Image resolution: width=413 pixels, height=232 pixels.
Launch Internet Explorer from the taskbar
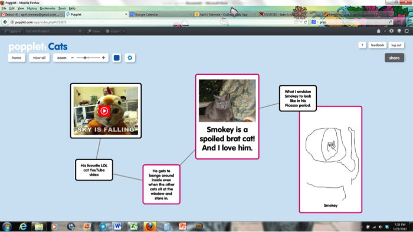point(23,227)
